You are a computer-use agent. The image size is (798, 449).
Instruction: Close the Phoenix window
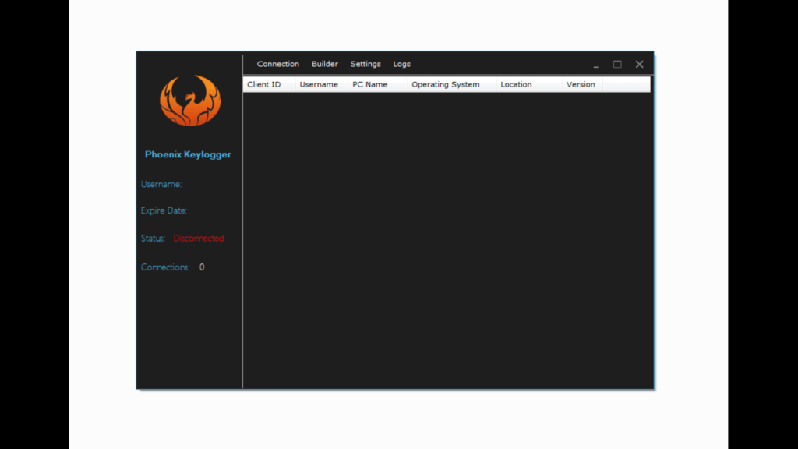pyautogui.click(x=639, y=64)
